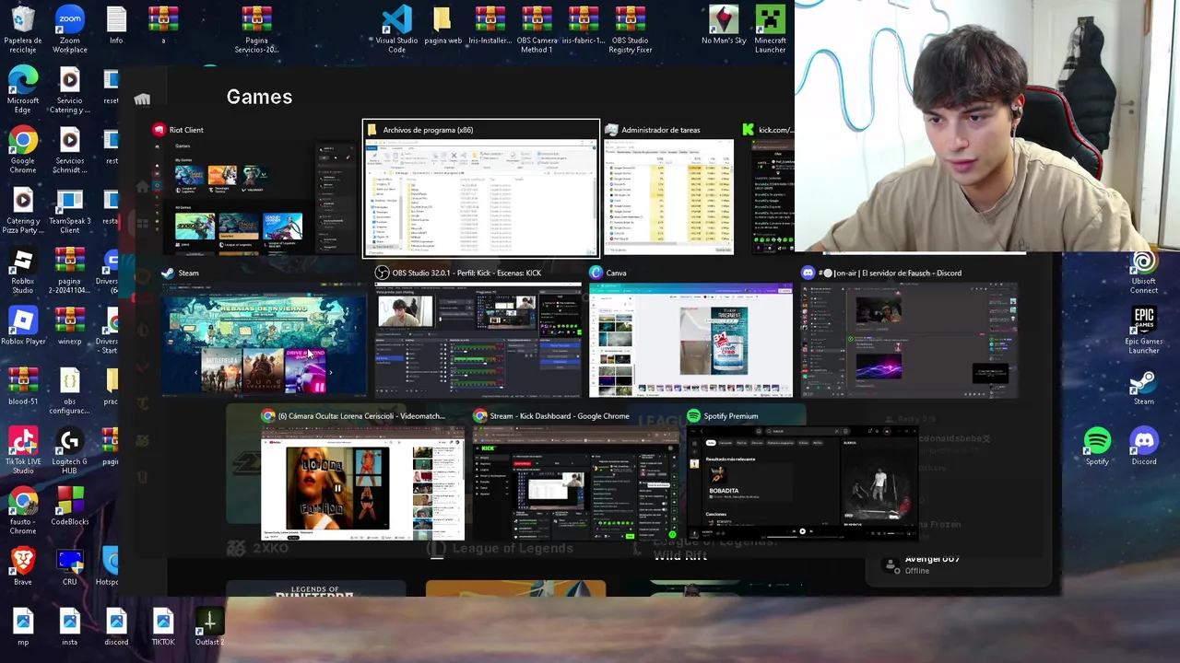Screen dimensions: 1180x663
Task: Open the Papelera de reciclaje desktop icon
Action: 22,28
